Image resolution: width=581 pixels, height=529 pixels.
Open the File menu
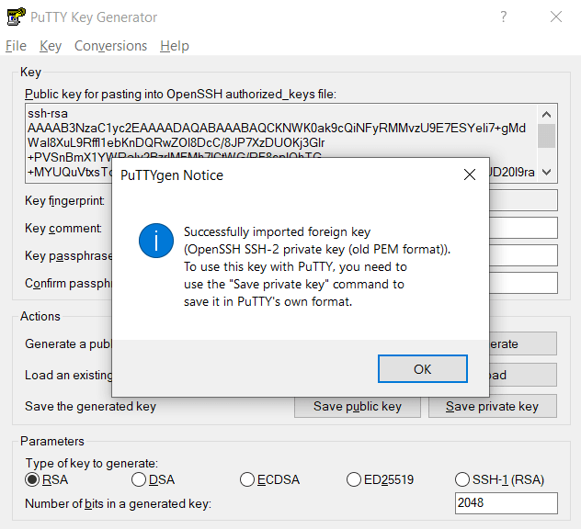point(16,46)
